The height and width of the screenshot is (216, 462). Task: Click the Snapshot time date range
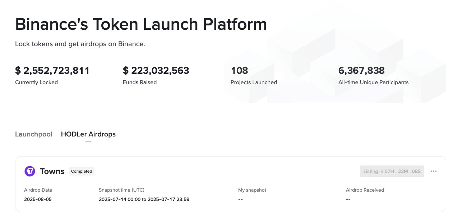(144, 199)
